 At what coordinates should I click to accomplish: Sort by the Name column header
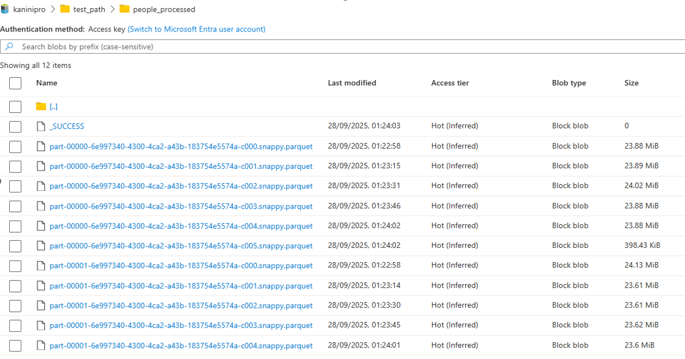pos(47,83)
